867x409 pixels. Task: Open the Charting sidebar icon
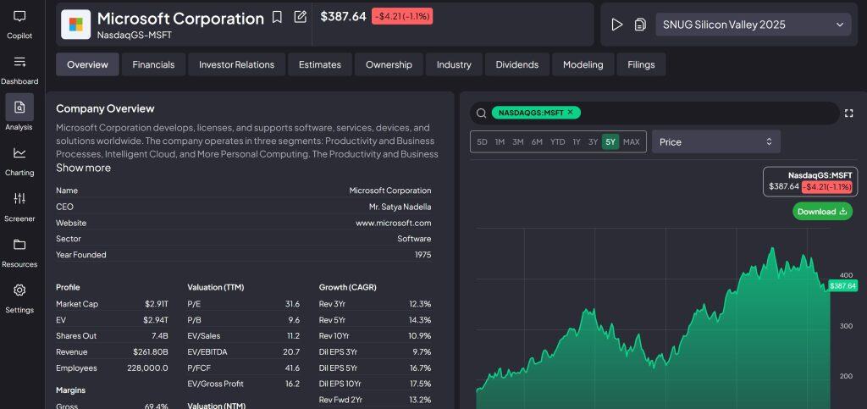click(19, 153)
